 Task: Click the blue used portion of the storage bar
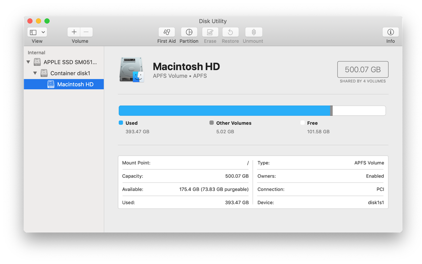tap(224, 111)
